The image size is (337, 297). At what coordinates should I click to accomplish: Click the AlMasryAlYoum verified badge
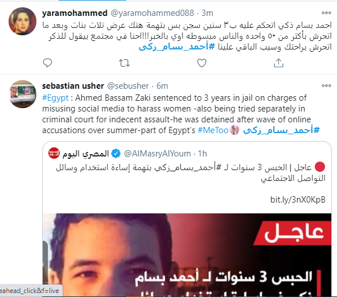click(116, 154)
